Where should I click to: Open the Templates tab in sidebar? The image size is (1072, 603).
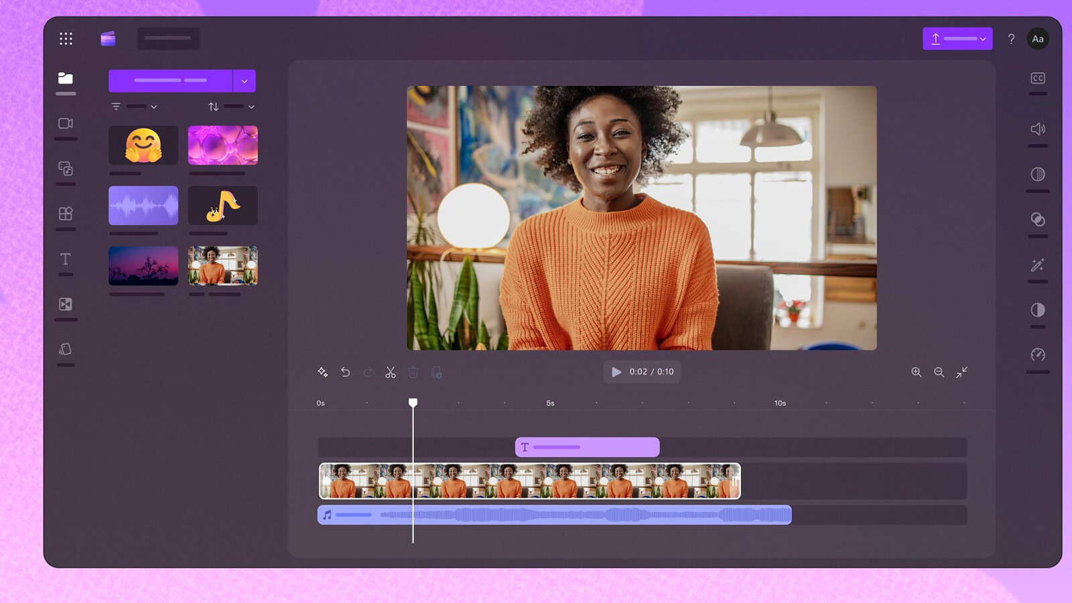coord(66,214)
